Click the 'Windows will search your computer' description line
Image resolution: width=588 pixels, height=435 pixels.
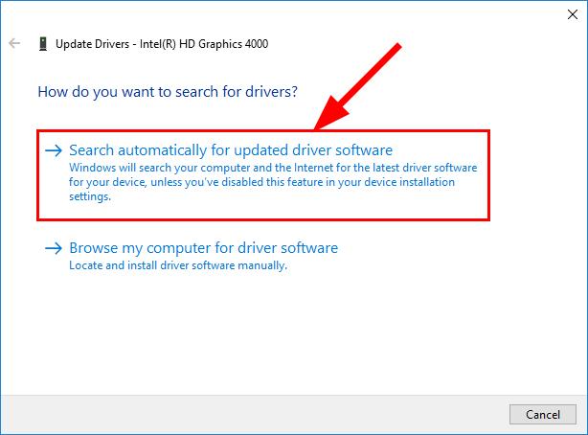pyautogui.click(x=273, y=167)
